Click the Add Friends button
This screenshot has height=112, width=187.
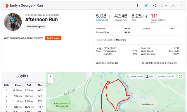click(x=53, y=38)
